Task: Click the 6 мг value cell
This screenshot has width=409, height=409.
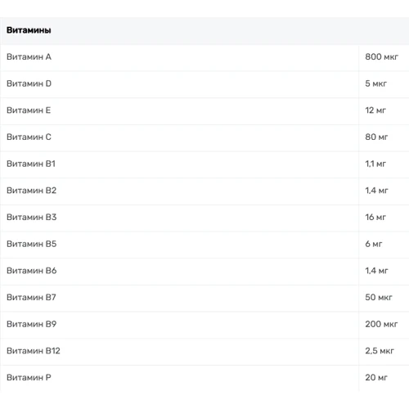Action: coord(374,244)
